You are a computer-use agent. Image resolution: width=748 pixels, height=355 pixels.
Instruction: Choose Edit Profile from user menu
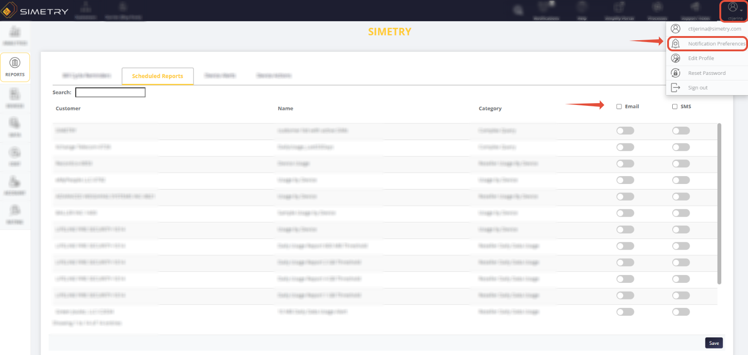pos(707,58)
